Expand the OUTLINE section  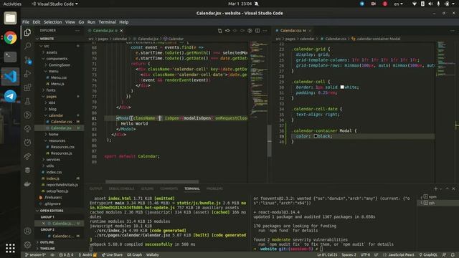(60, 242)
